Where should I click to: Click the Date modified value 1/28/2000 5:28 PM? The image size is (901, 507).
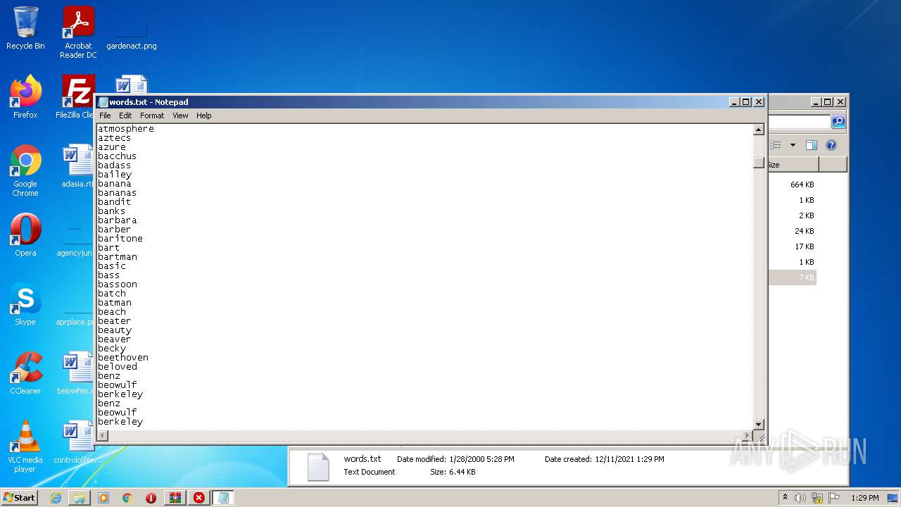click(481, 459)
